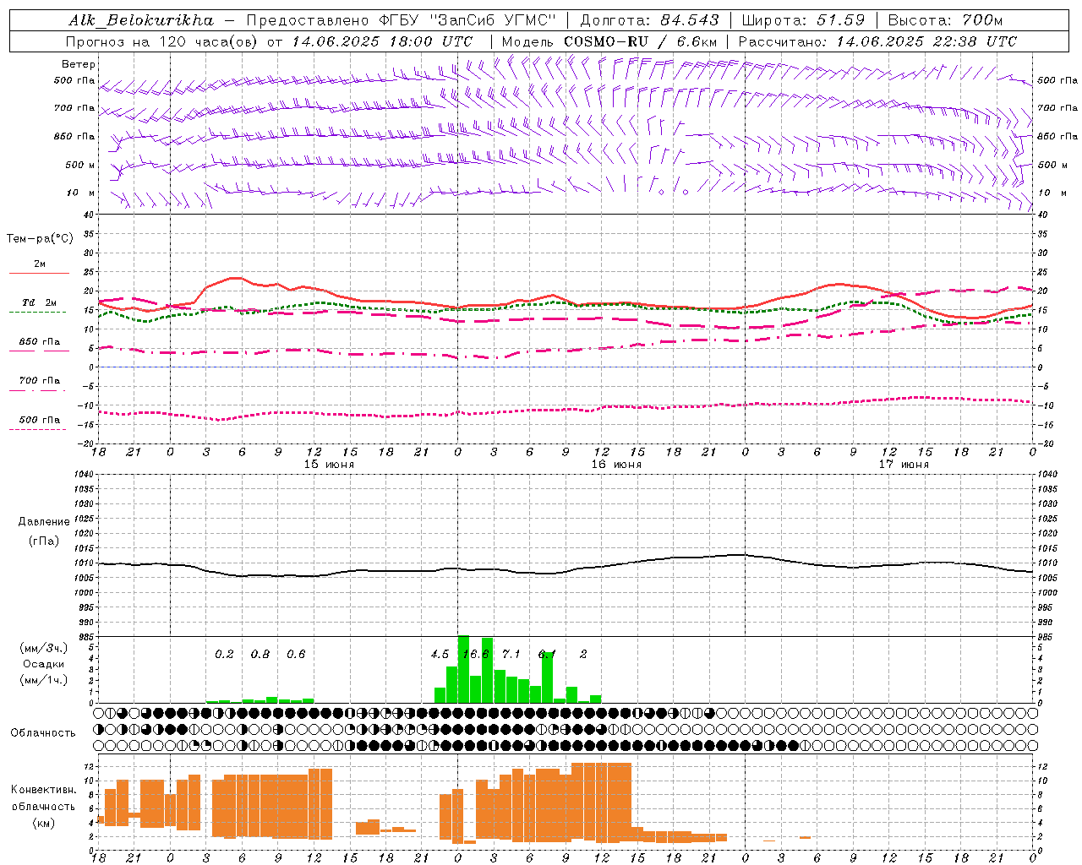Click the 'Тем-ра(°C)' temperature label
This screenshot has height=865, width=1082.
40,239
